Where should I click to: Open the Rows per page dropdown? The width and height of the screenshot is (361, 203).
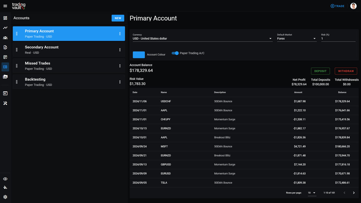[x=312, y=193]
